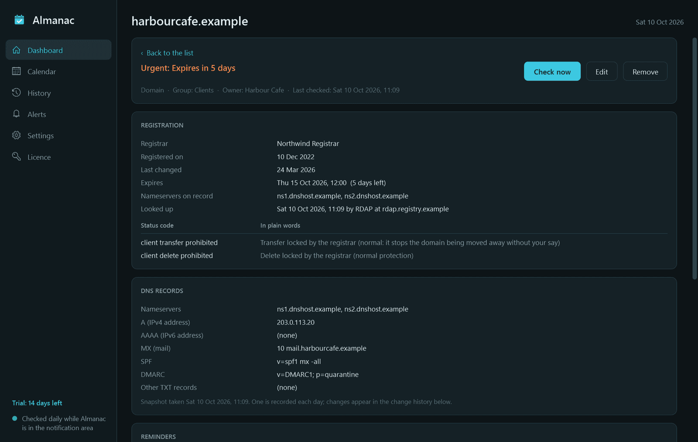Click the Trial: 14 days left text
Image resolution: width=698 pixels, height=442 pixels.
[x=37, y=403]
